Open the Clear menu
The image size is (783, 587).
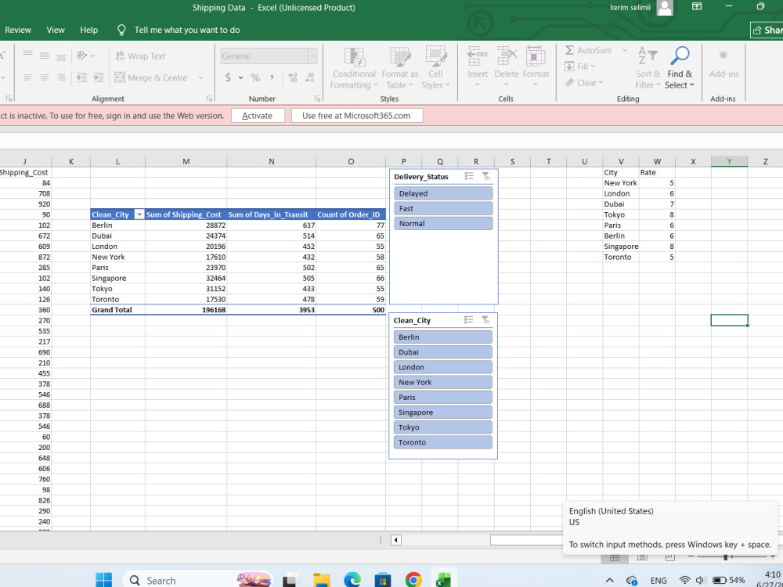(584, 83)
